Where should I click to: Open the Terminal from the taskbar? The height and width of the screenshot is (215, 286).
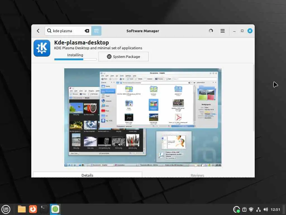coord(44,209)
